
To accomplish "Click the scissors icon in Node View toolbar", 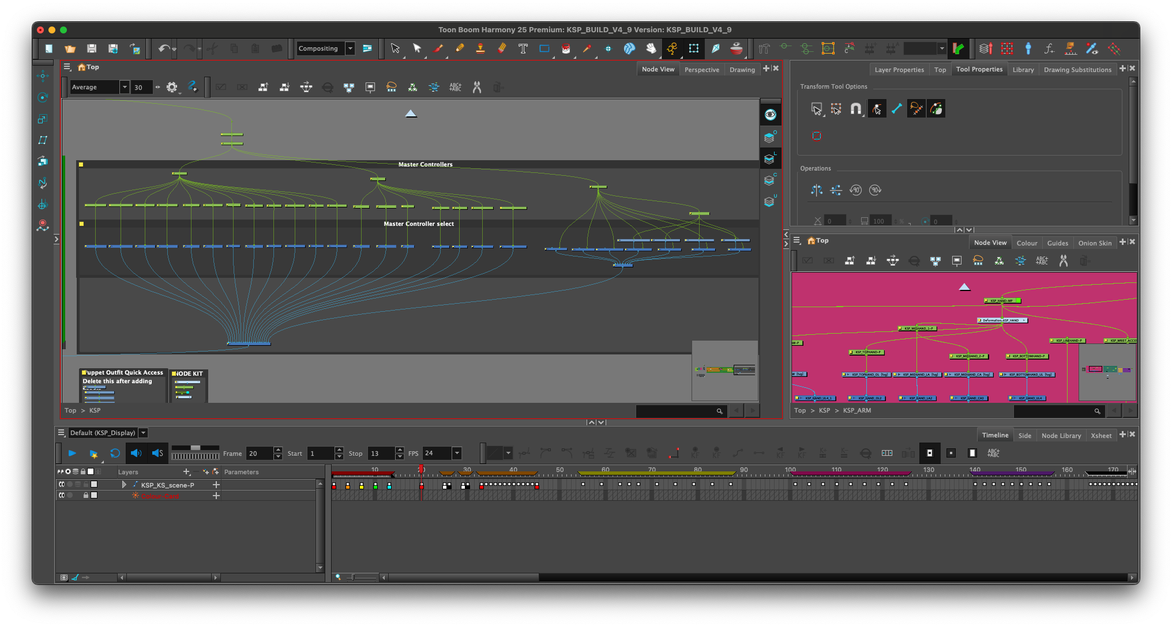I will (477, 87).
